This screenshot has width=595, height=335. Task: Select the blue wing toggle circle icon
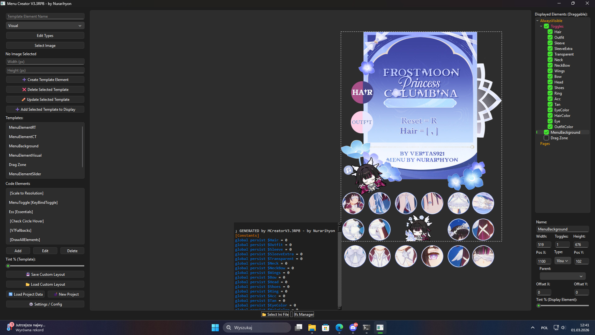click(x=458, y=256)
